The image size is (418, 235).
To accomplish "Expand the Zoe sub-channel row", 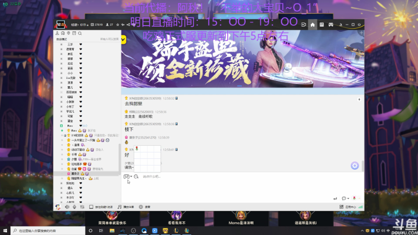I will coord(61,78).
